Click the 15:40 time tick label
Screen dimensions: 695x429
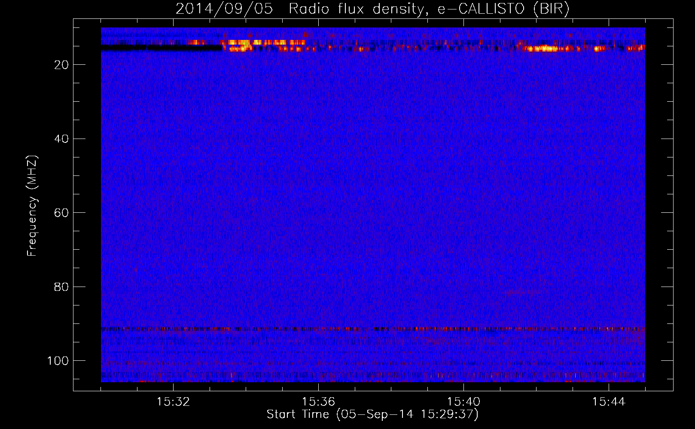click(464, 402)
